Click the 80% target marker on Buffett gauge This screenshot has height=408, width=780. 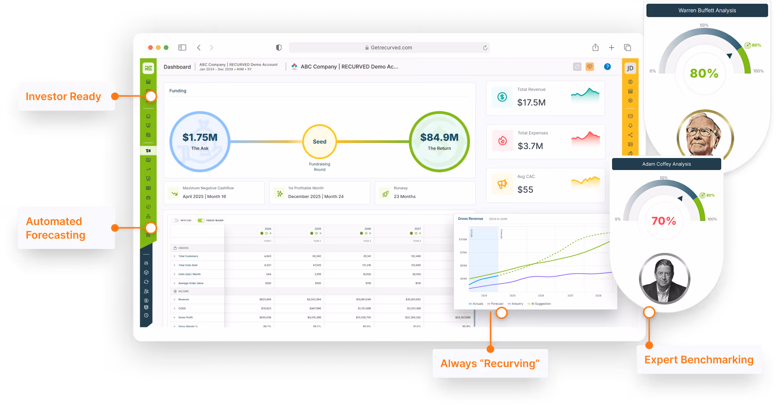(x=753, y=45)
